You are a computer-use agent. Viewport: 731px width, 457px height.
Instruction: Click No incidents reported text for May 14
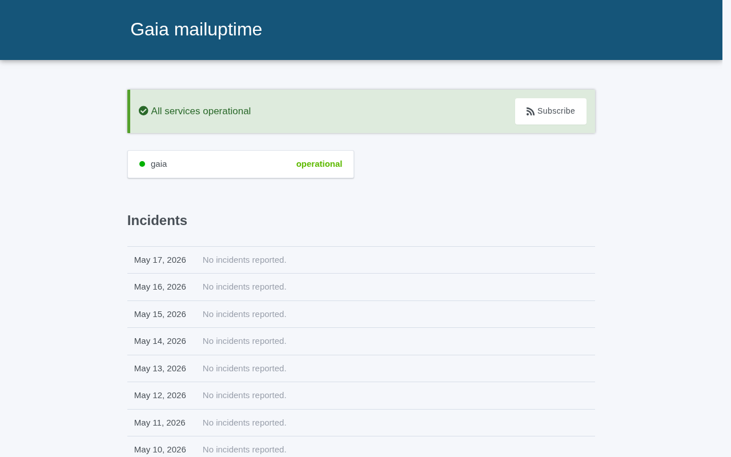point(244,341)
